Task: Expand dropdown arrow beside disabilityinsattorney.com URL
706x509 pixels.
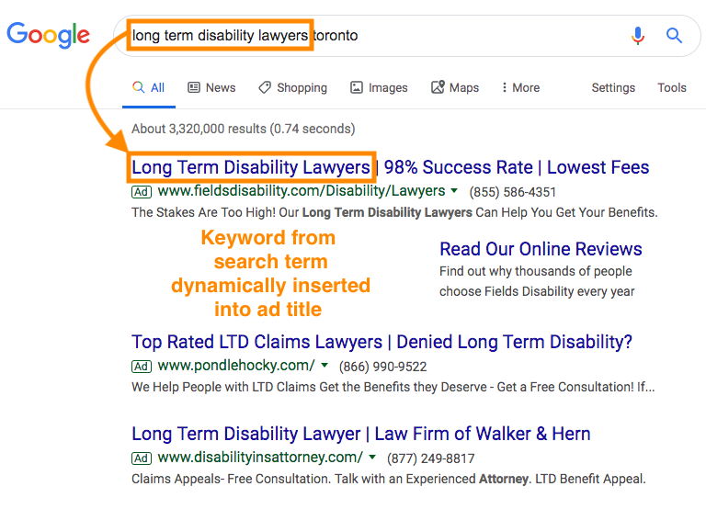Action: tap(372, 458)
